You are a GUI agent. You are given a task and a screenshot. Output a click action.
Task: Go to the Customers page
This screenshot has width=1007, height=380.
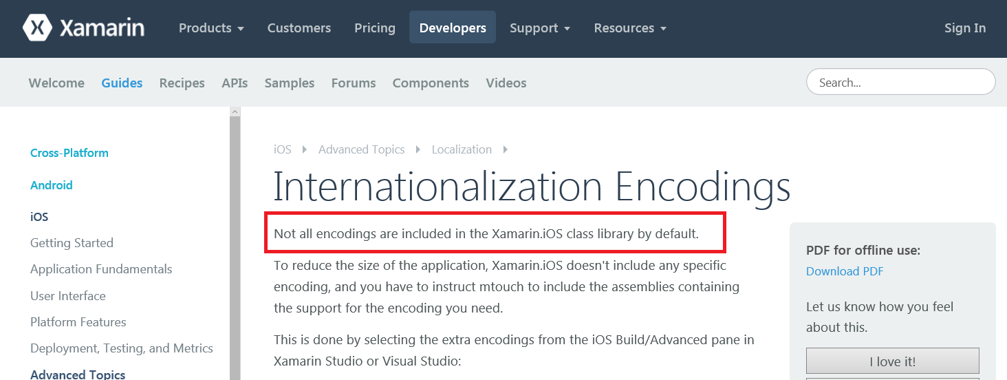pyautogui.click(x=299, y=28)
